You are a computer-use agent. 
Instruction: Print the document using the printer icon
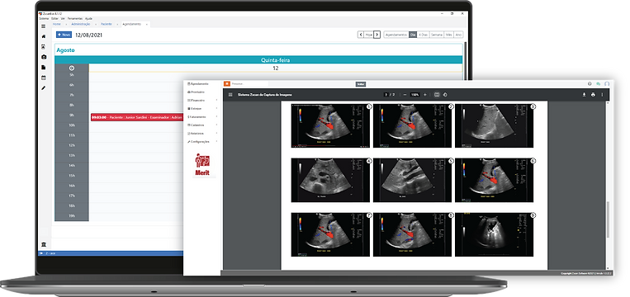click(x=593, y=95)
